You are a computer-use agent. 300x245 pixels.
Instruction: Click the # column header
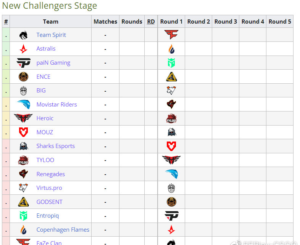(x=6, y=22)
